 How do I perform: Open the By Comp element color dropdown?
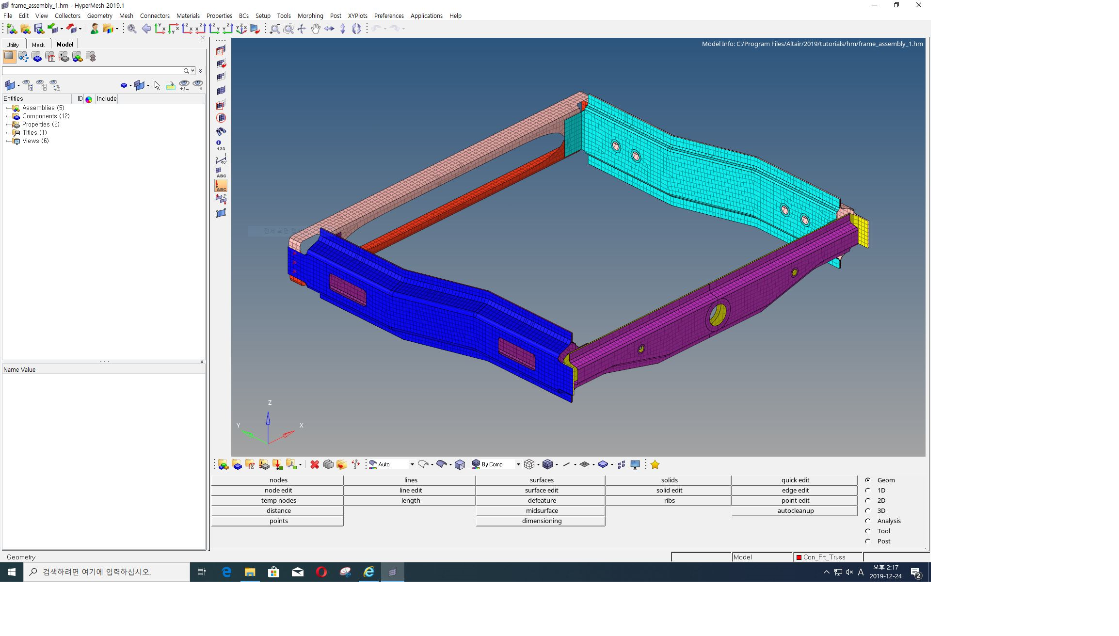point(518,464)
